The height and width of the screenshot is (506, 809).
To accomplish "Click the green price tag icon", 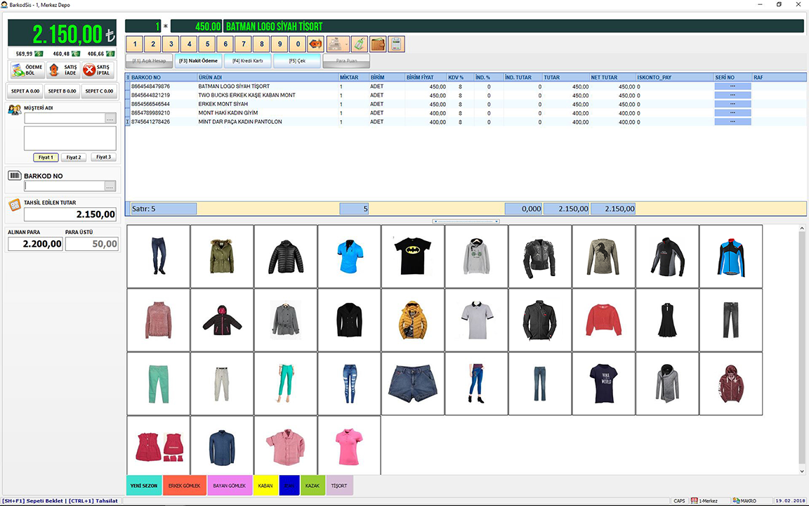I will click(x=360, y=44).
